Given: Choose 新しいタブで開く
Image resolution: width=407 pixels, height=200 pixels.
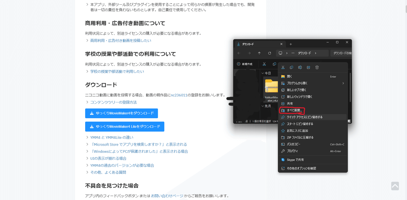Looking at the screenshot, I should [313, 90].
